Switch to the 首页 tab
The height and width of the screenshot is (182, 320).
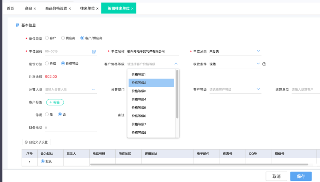tap(10, 8)
